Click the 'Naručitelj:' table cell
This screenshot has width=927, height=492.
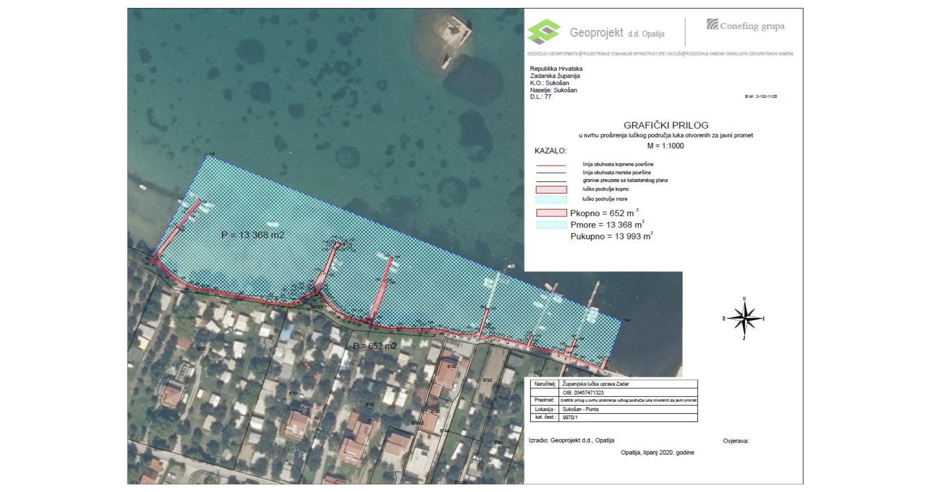click(545, 384)
